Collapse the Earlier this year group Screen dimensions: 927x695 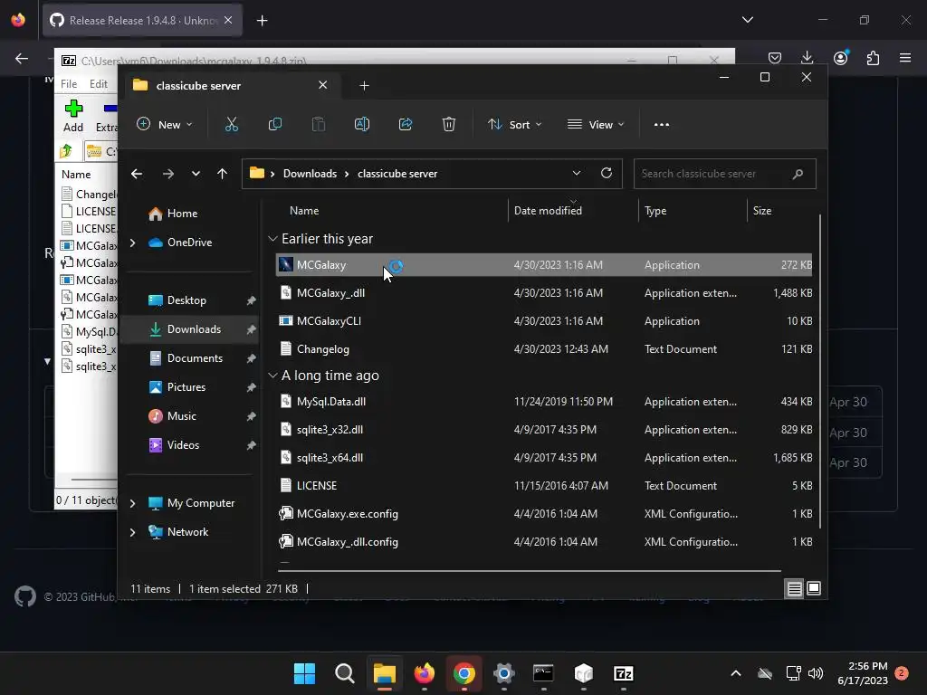(x=272, y=239)
